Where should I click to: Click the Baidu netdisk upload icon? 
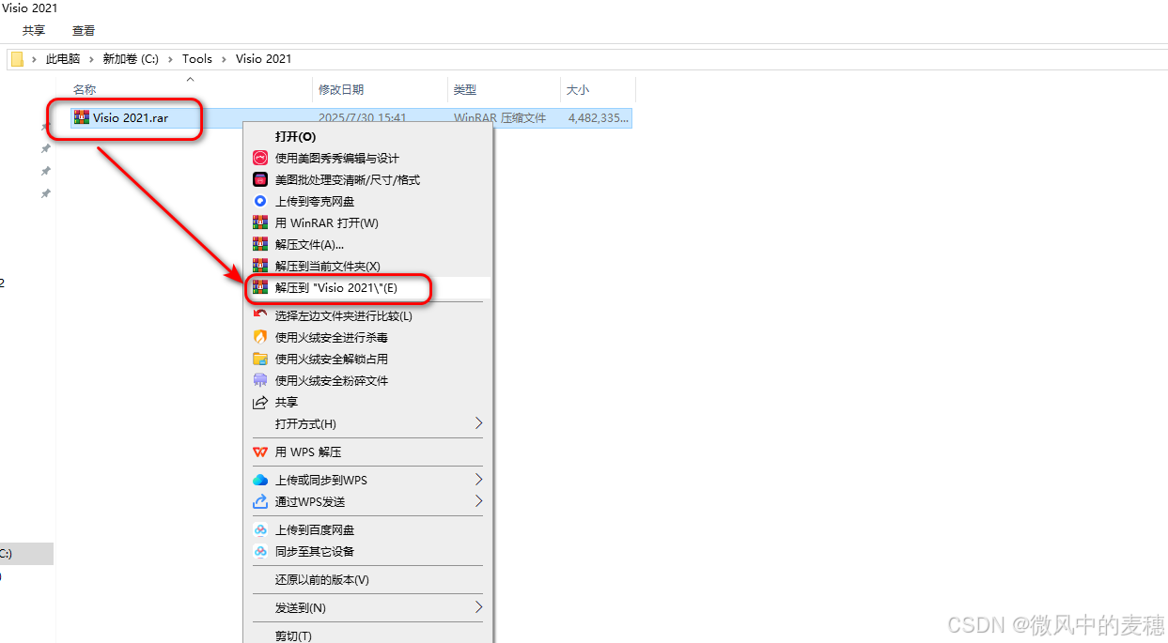point(260,529)
